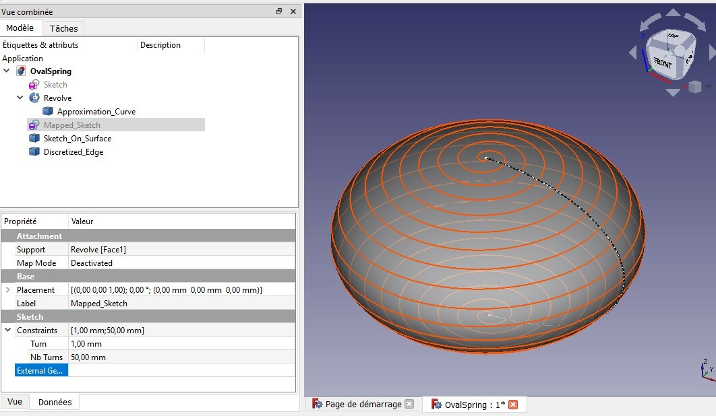Click the External Ge... property cell

pyautogui.click(x=39, y=370)
